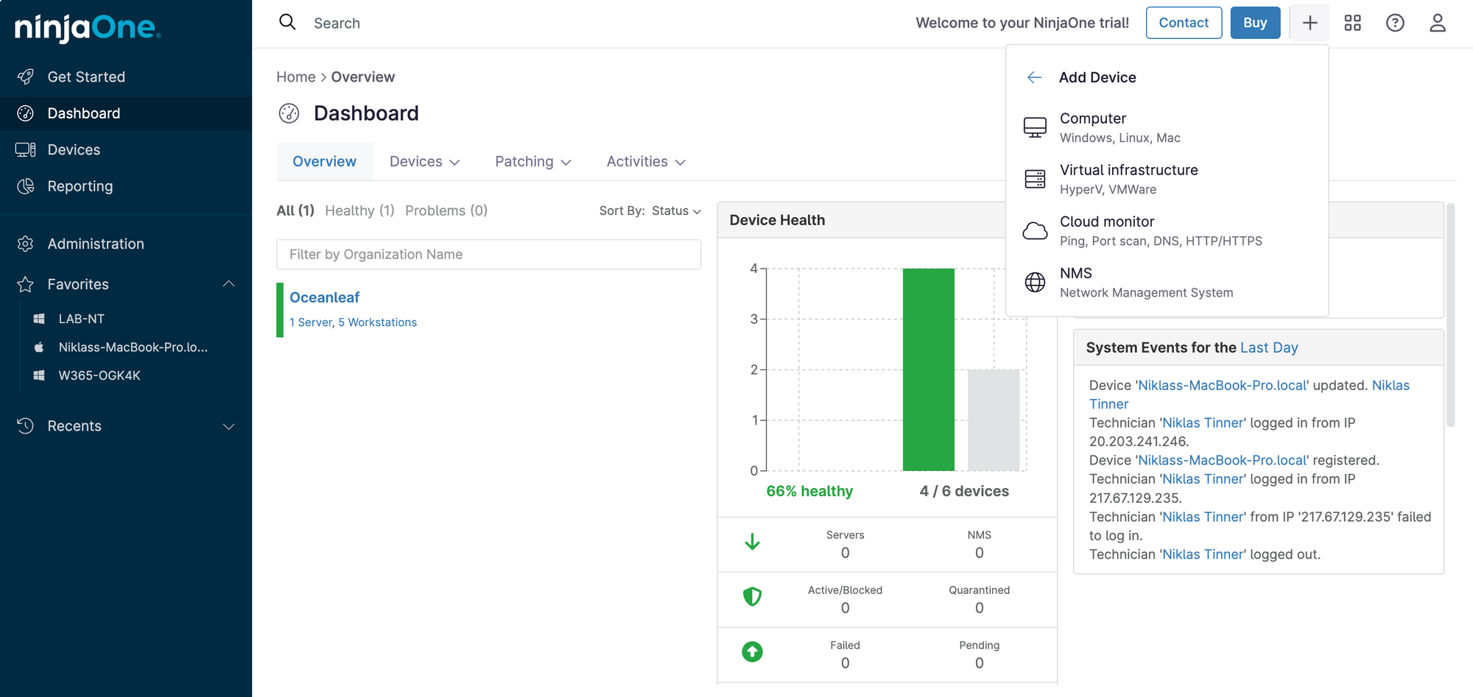
Task: Click the green bar in Device Health chart
Action: (x=928, y=369)
